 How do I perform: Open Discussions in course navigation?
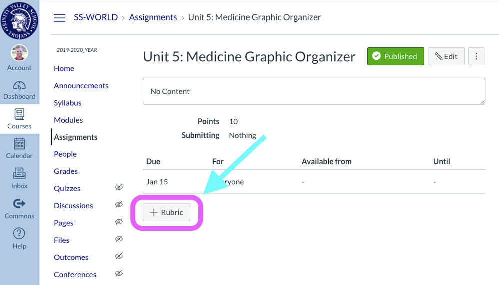coord(73,206)
